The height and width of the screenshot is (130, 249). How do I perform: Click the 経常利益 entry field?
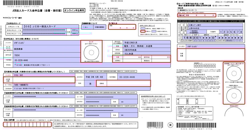[x=161, y=57]
